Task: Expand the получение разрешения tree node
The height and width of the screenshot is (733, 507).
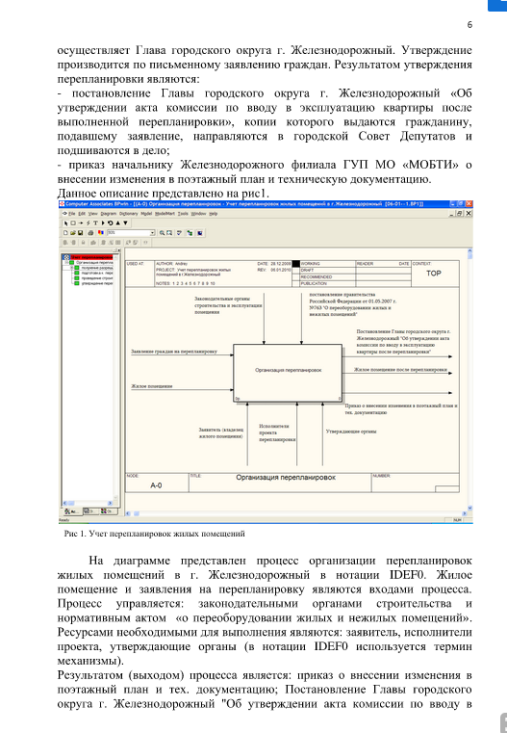Action: click(71, 268)
